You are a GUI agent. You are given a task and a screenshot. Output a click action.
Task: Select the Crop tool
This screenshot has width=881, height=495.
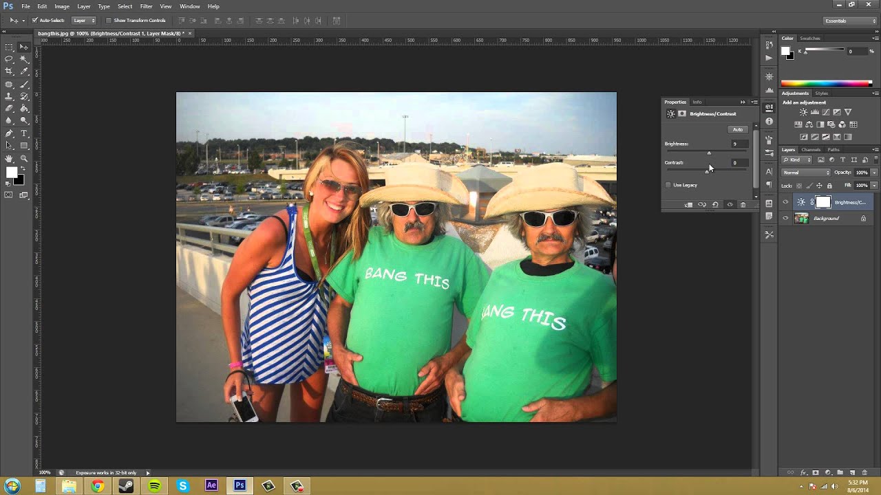pos(9,71)
